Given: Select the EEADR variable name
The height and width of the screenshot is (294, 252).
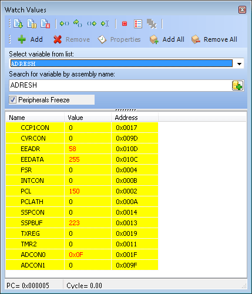Looking at the screenshot, I should [31, 149].
